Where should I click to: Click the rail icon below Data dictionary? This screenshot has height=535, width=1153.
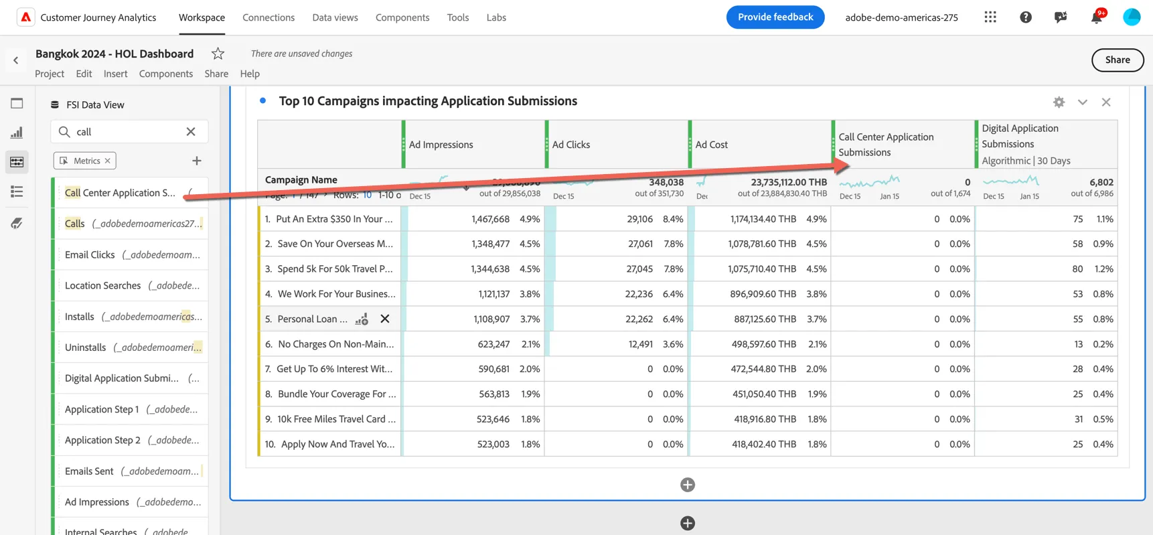click(17, 224)
